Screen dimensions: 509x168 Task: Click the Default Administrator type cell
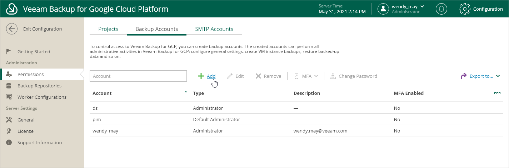point(216,119)
